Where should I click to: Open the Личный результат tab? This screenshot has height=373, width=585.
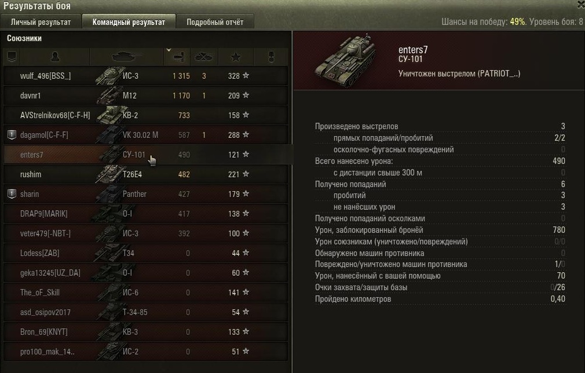click(41, 22)
